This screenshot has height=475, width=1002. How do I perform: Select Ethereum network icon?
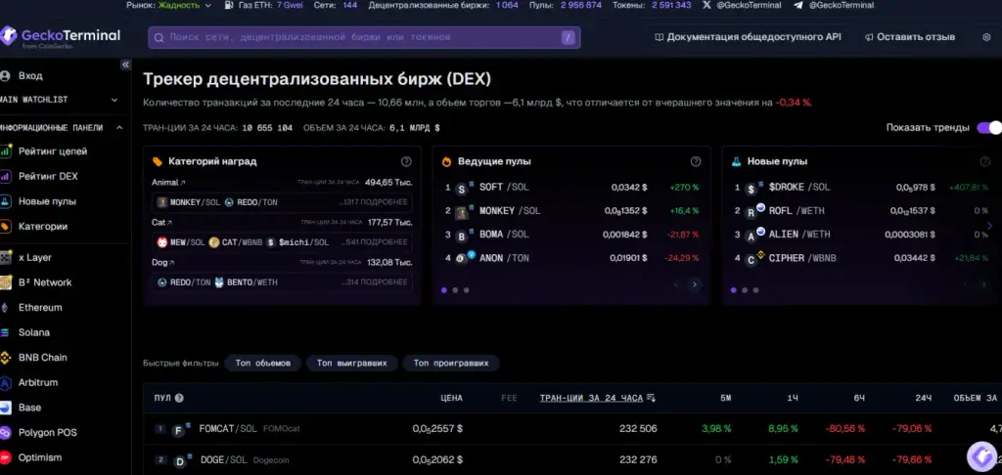coord(6,307)
